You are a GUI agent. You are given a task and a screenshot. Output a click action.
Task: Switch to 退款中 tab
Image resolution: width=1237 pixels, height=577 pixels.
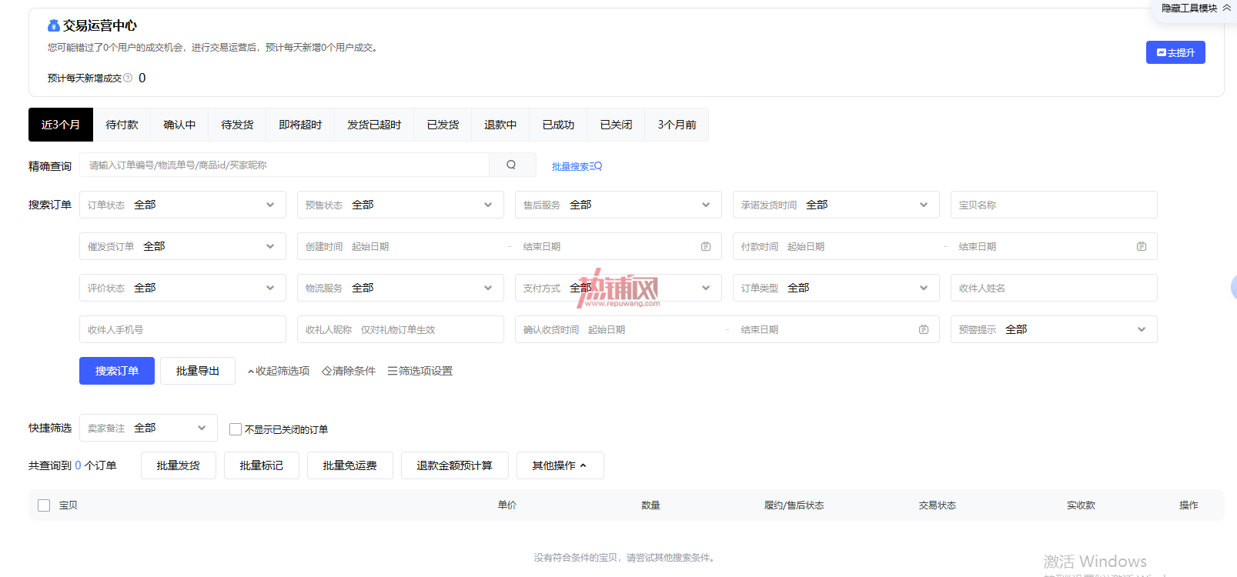[x=500, y=125]
